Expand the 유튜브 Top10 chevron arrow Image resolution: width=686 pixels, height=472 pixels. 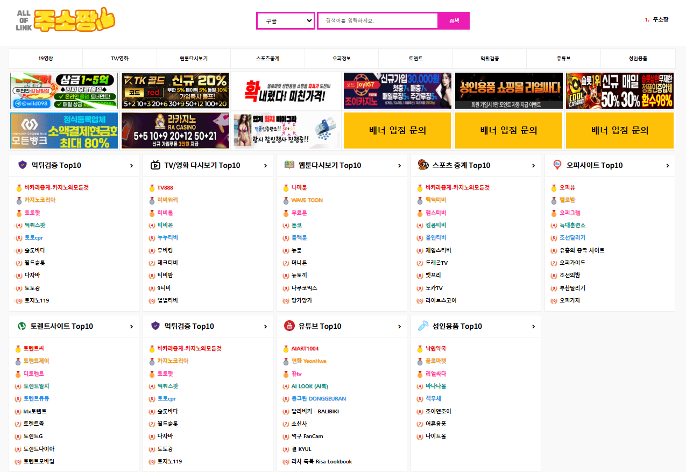[399, 327]
